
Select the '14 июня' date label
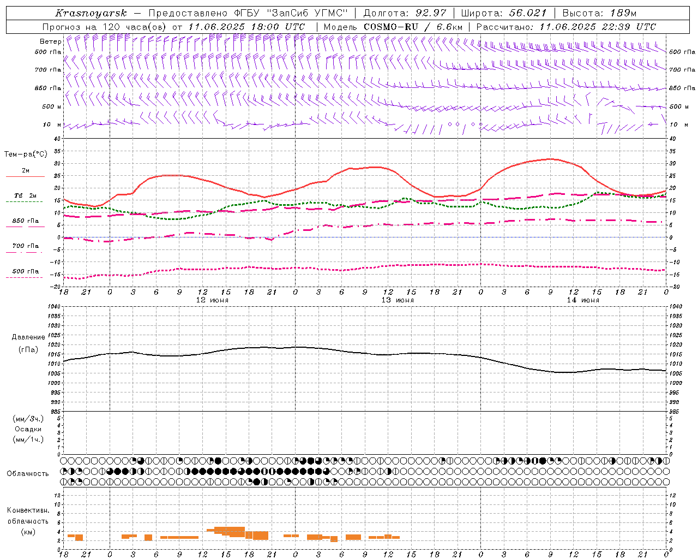(583, 300)
